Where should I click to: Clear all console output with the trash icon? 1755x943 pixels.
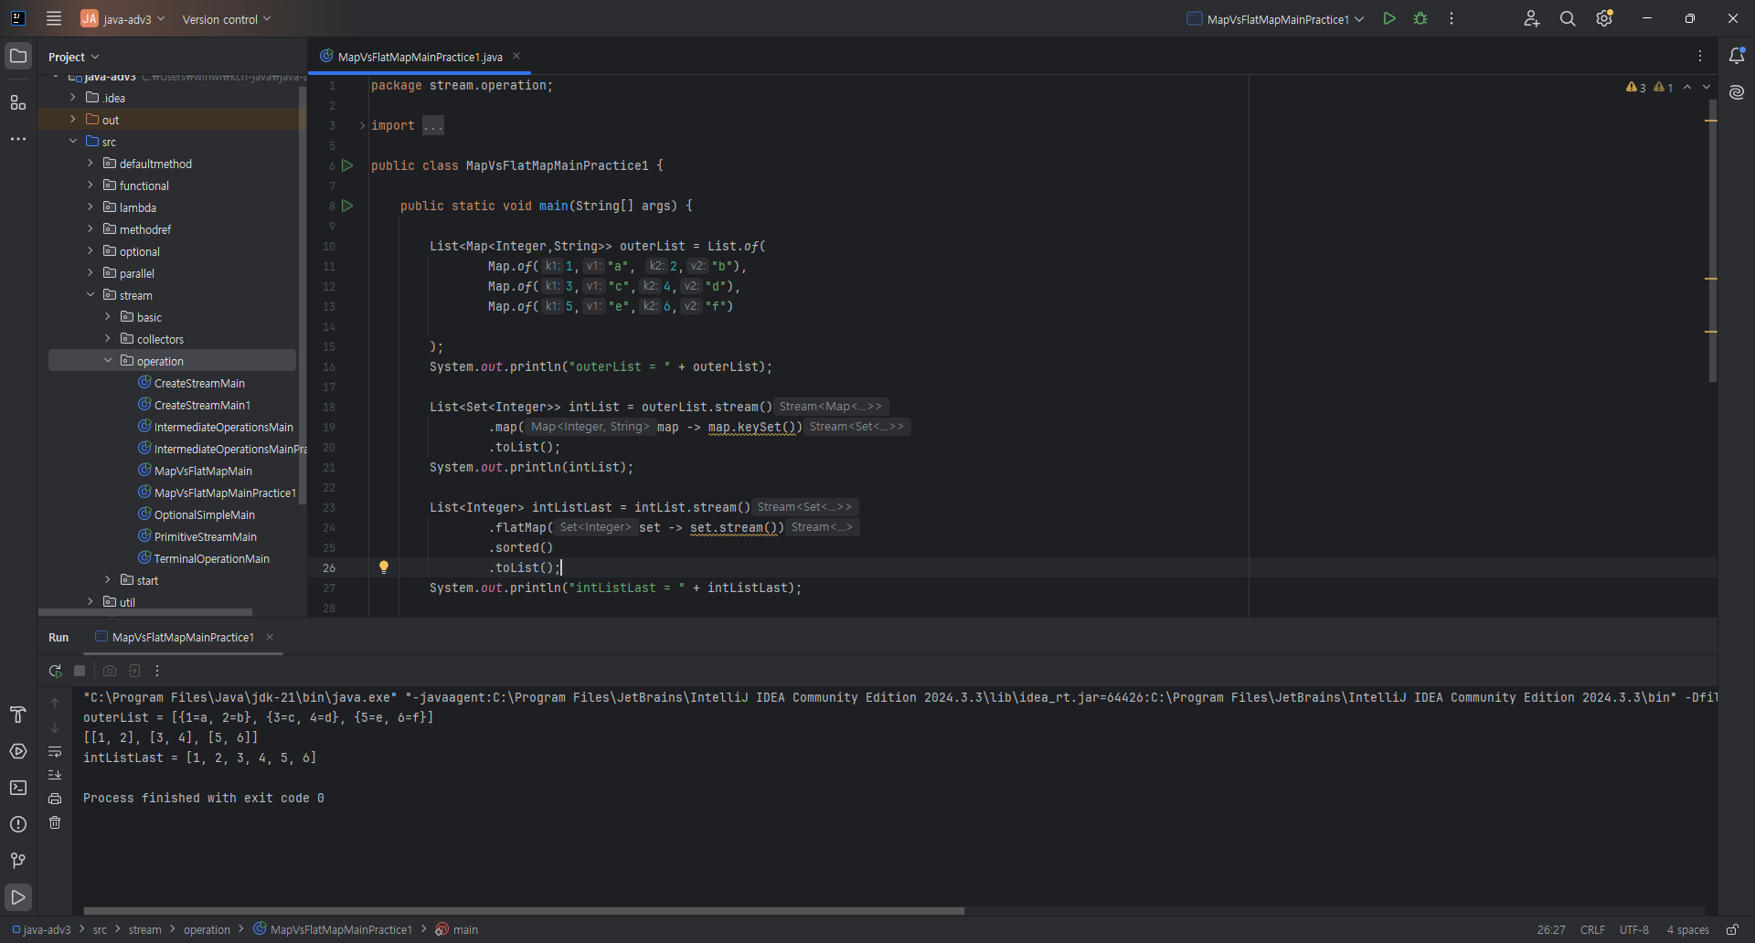tap(55, 822)
